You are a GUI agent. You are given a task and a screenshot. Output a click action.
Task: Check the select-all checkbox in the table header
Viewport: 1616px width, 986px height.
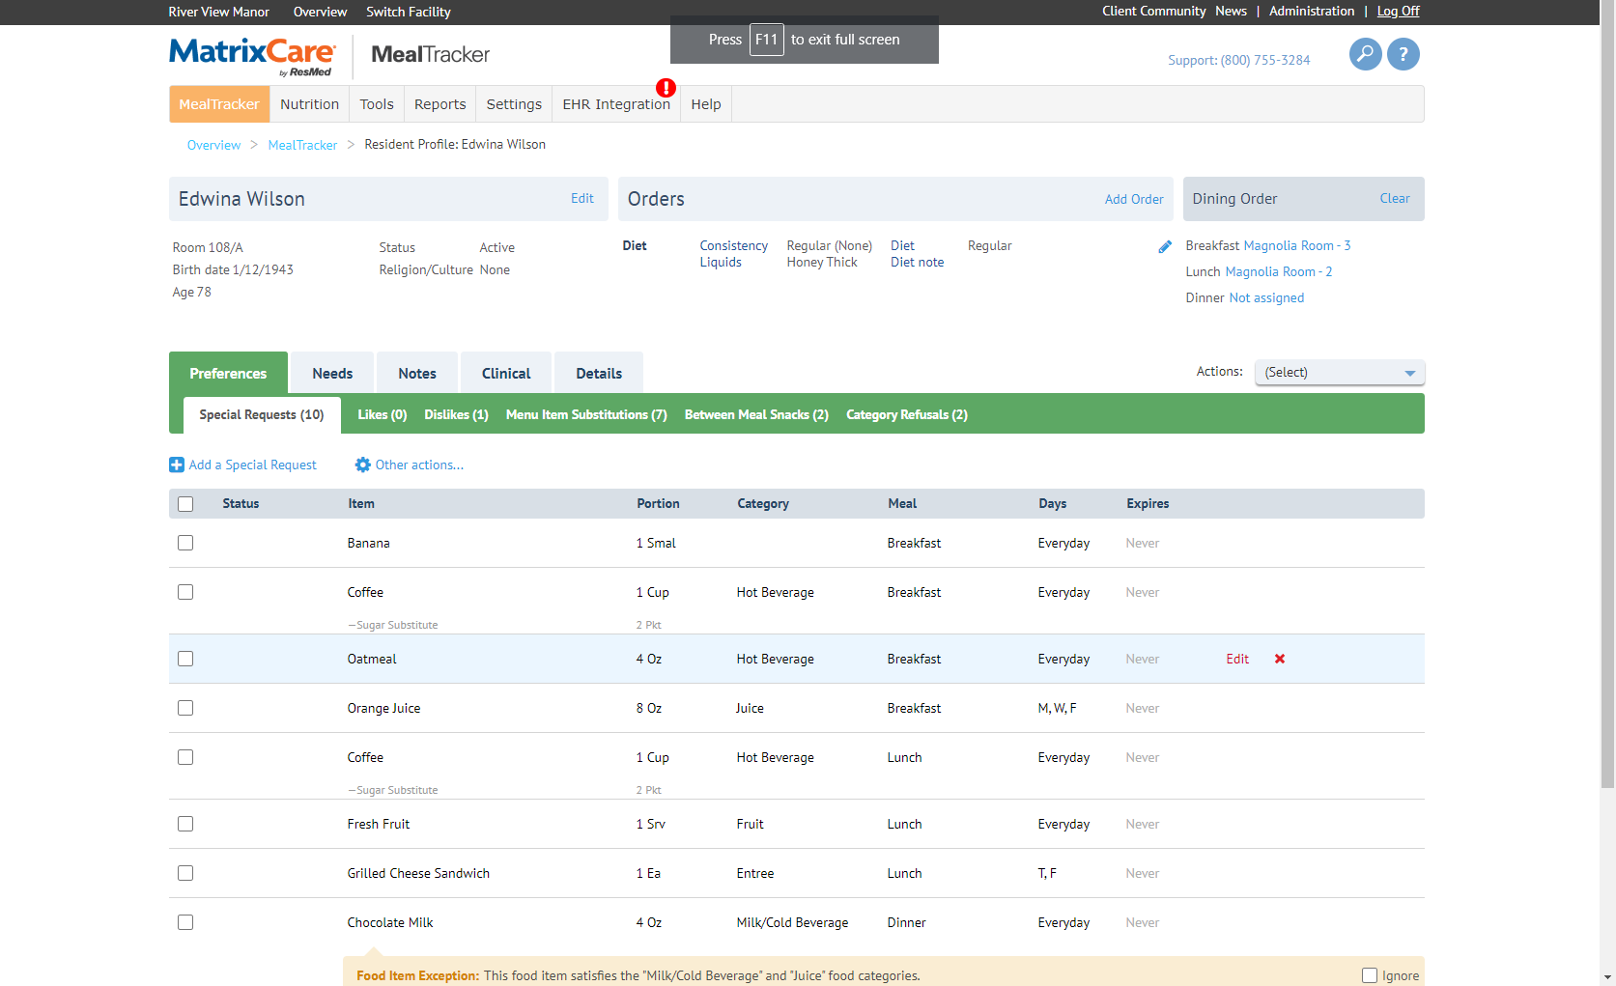(185, 503)
